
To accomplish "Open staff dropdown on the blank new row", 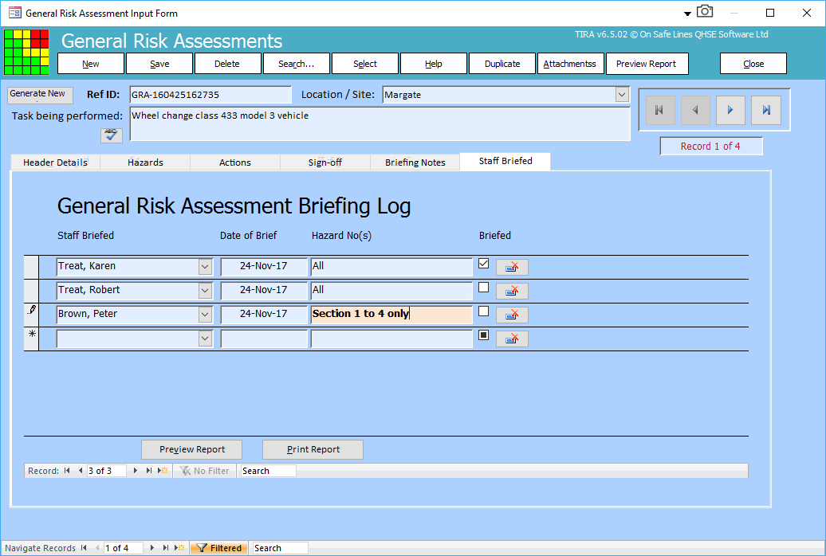I will coord(205,338).
